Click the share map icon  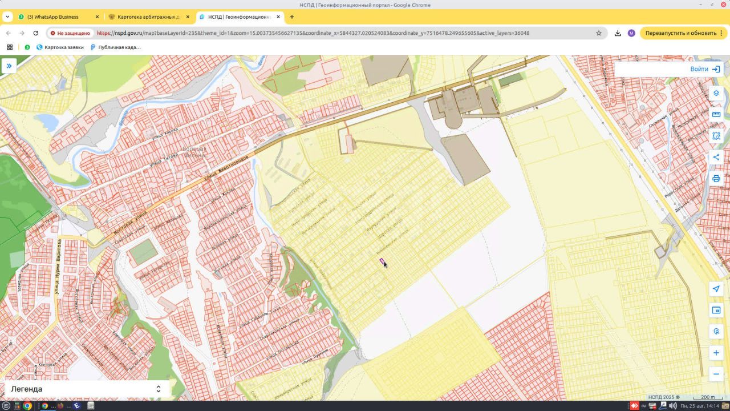click(716, 157)
